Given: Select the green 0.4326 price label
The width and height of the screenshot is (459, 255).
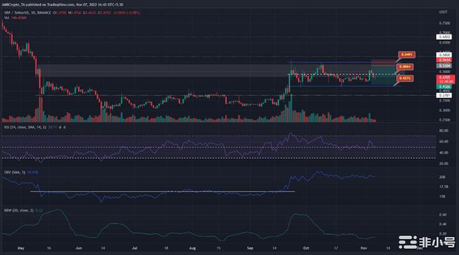Looking at the screenshot, I should pyautogui.click(x=444, y=87).
